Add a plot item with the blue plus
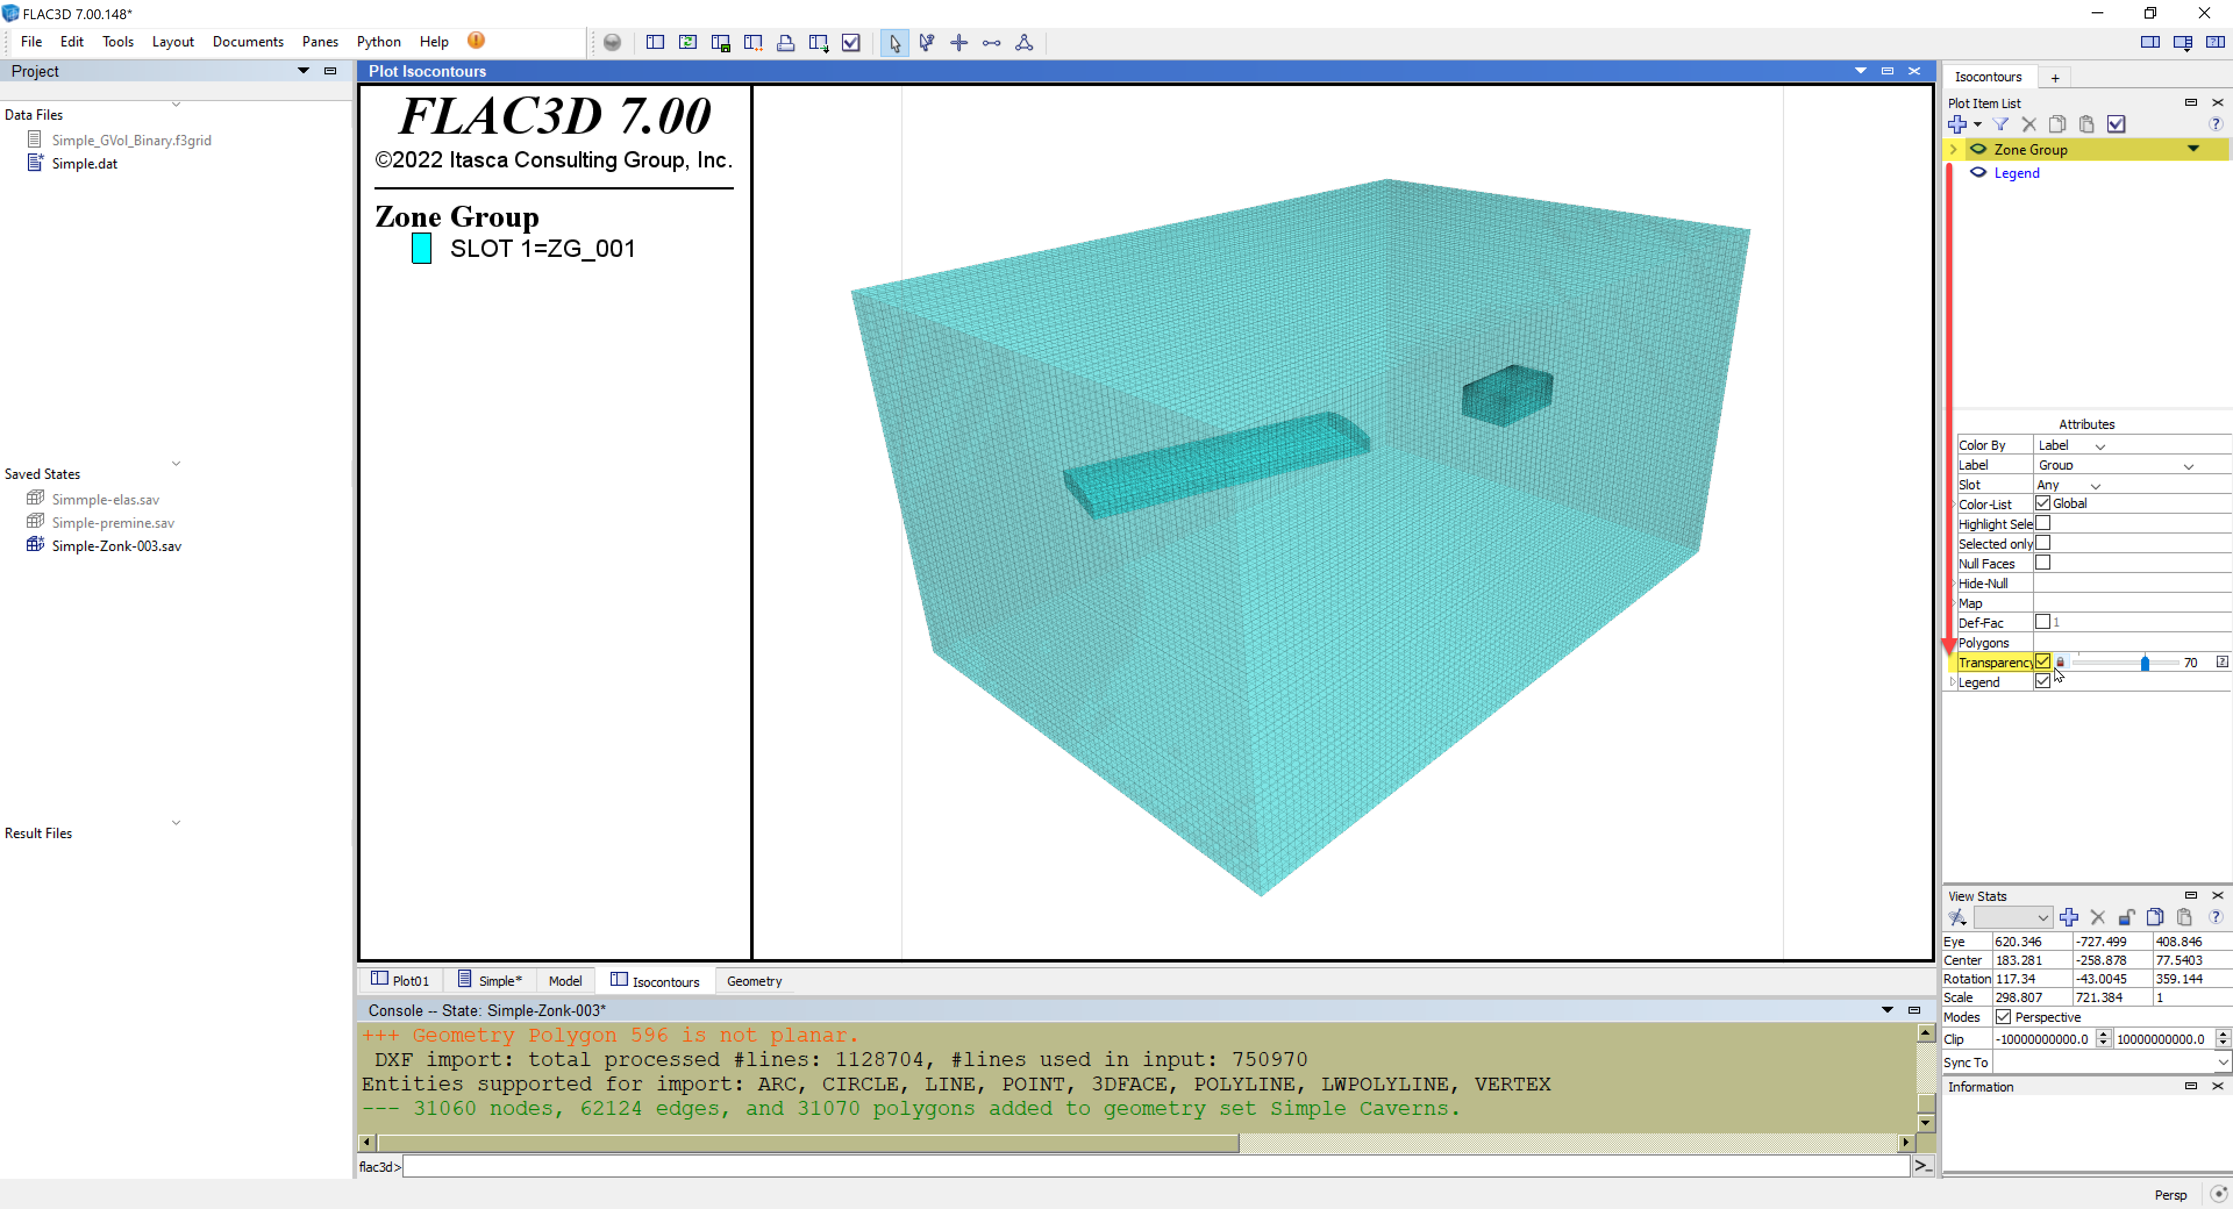 coord(1957,124)
